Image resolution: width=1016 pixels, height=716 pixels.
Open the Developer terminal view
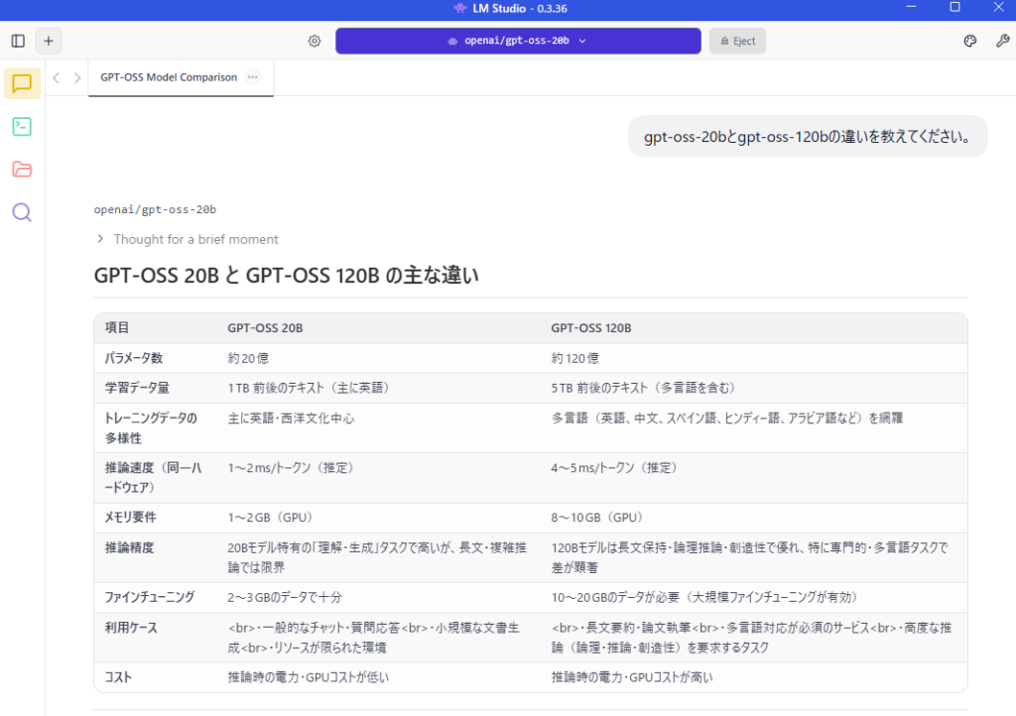pyautogui.click(x=22, y=126)
